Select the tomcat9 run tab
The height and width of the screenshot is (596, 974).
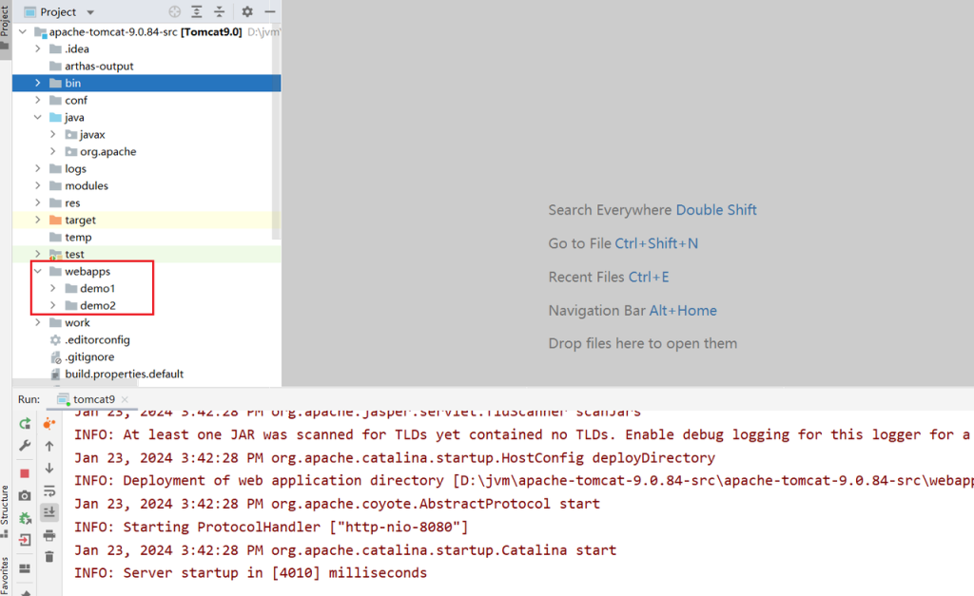(93, 399)
